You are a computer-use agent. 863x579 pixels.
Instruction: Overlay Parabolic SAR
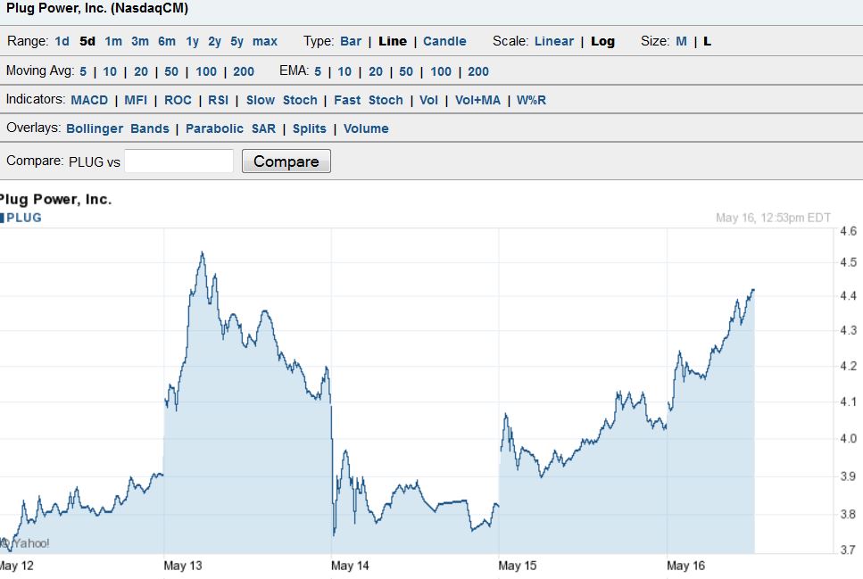pos(230,128)
